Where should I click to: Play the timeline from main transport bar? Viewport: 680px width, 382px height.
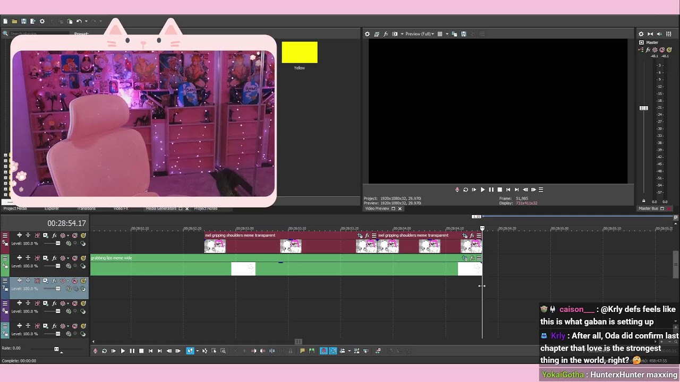123,351
